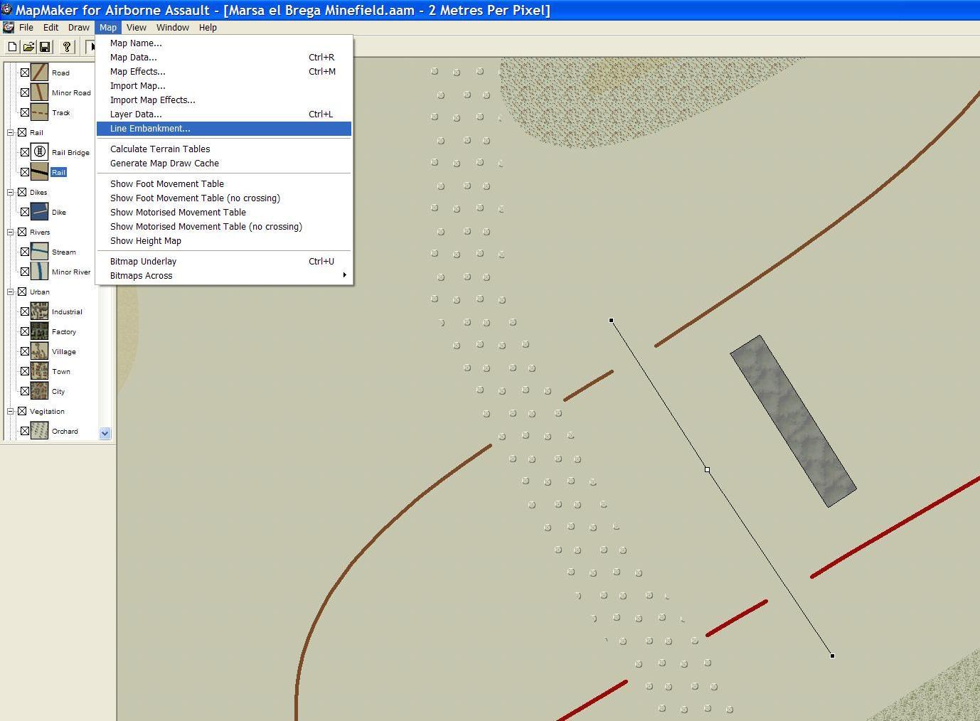Choose Line Embankment... from the Map menu
This screenshot has height=721, width=980.
pyautogui.click(x=224, y=129)
